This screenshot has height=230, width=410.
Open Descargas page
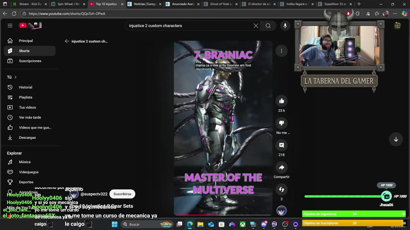30,138
